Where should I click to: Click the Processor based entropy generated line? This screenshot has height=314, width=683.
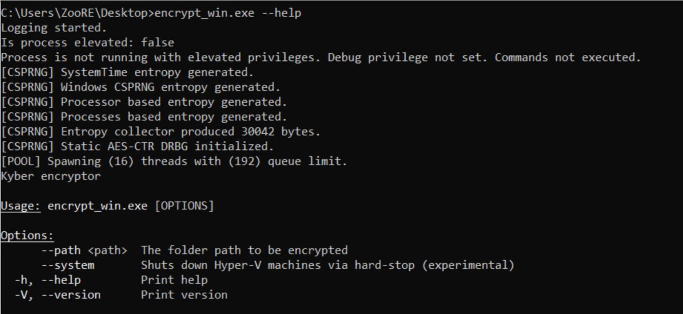tap(144, 102)
